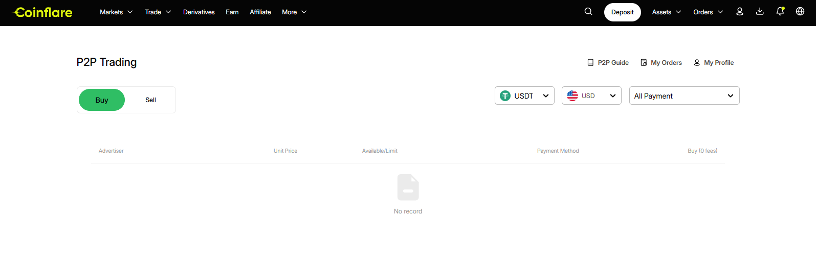Image resolution: width=816 pixels, height=263 pixels.
Task: Click the Coinflare logo
Action: pyautogui.click(x=42, y=12)
